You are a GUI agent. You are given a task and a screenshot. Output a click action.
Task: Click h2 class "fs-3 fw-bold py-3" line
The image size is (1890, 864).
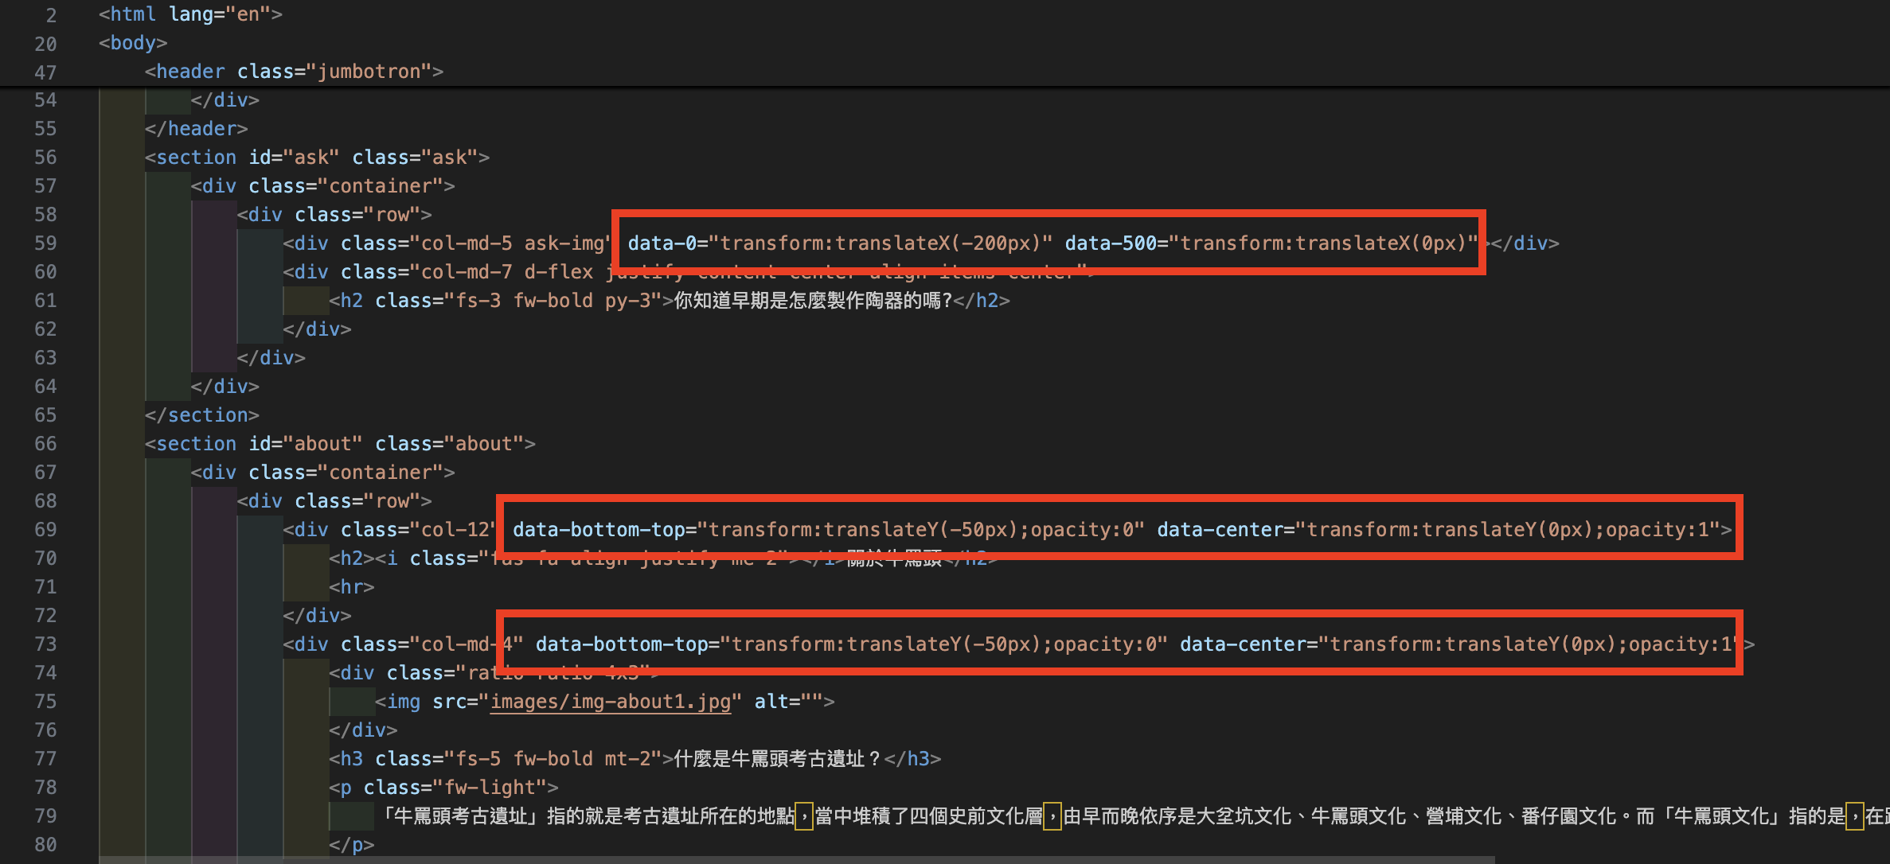pyautogui.click(x=670, y=301)
